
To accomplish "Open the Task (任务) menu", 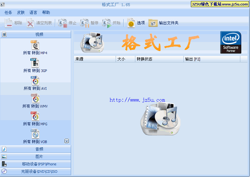I will tap(8, 13).
